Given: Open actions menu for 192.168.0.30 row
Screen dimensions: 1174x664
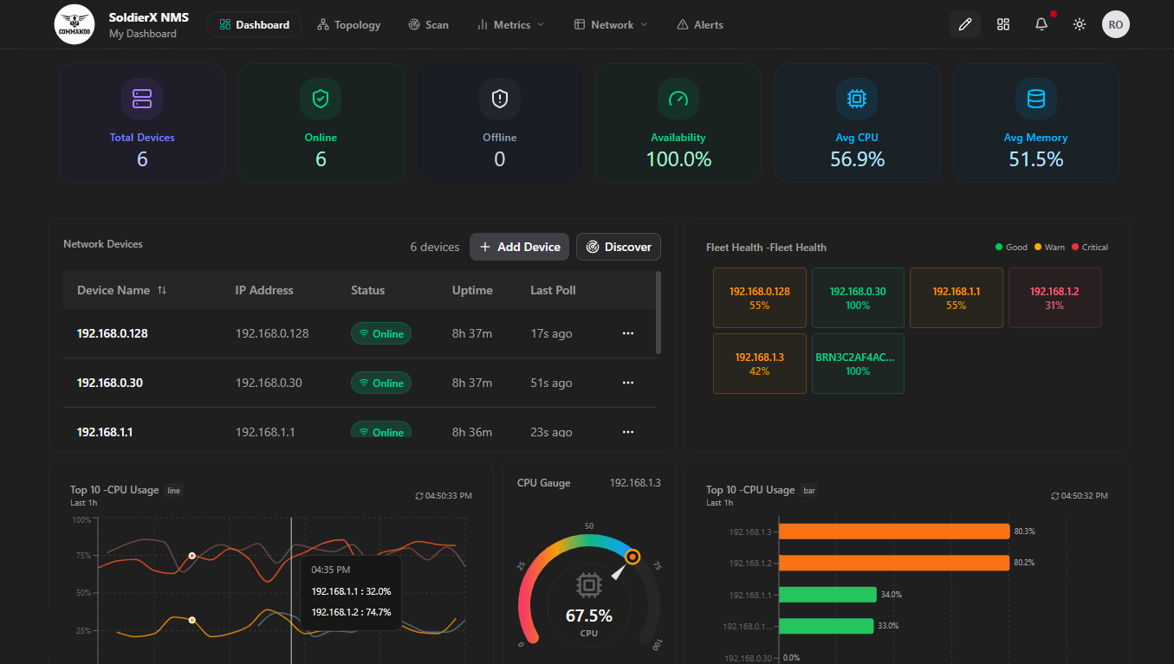Looking at the screenshot, I should (628, 383).
